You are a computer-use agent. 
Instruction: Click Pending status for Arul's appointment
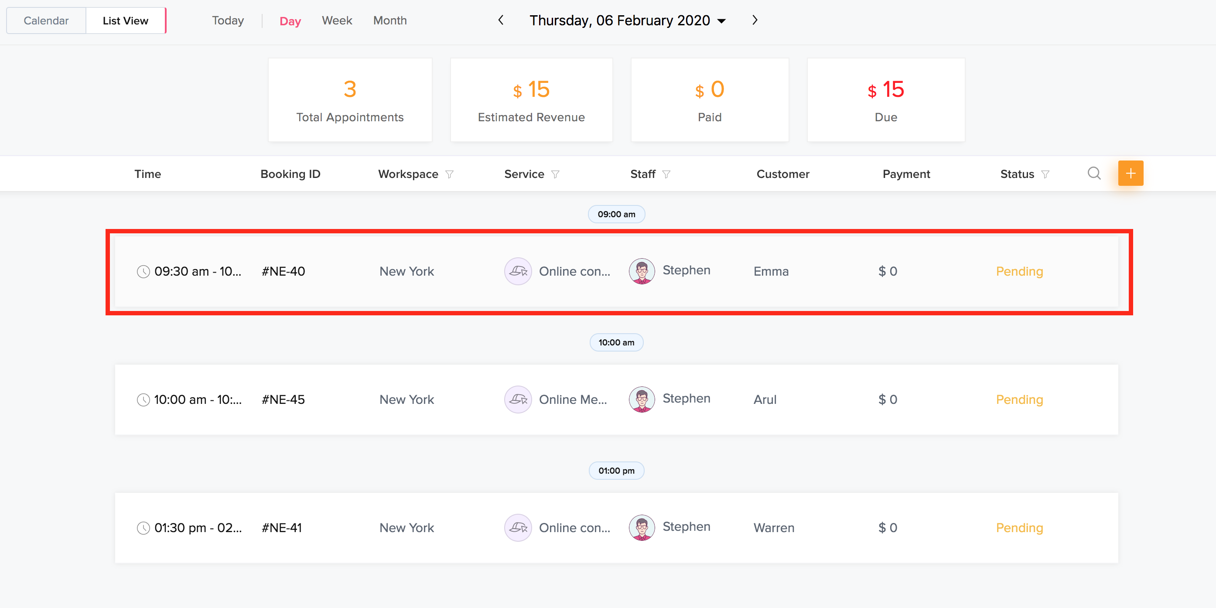point(1019,400)
